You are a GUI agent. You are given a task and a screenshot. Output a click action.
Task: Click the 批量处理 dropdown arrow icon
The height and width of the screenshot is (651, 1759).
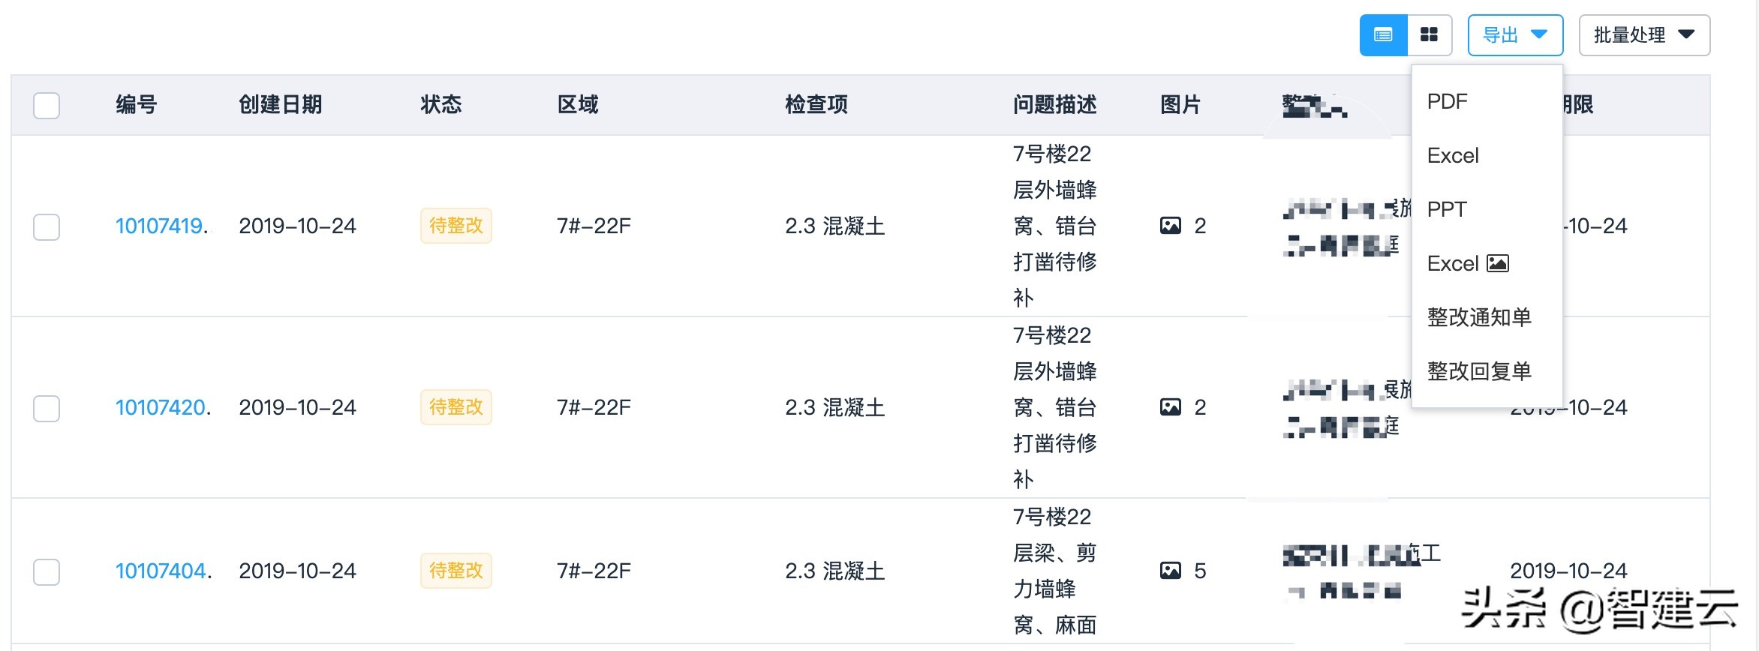(1687, 34)
